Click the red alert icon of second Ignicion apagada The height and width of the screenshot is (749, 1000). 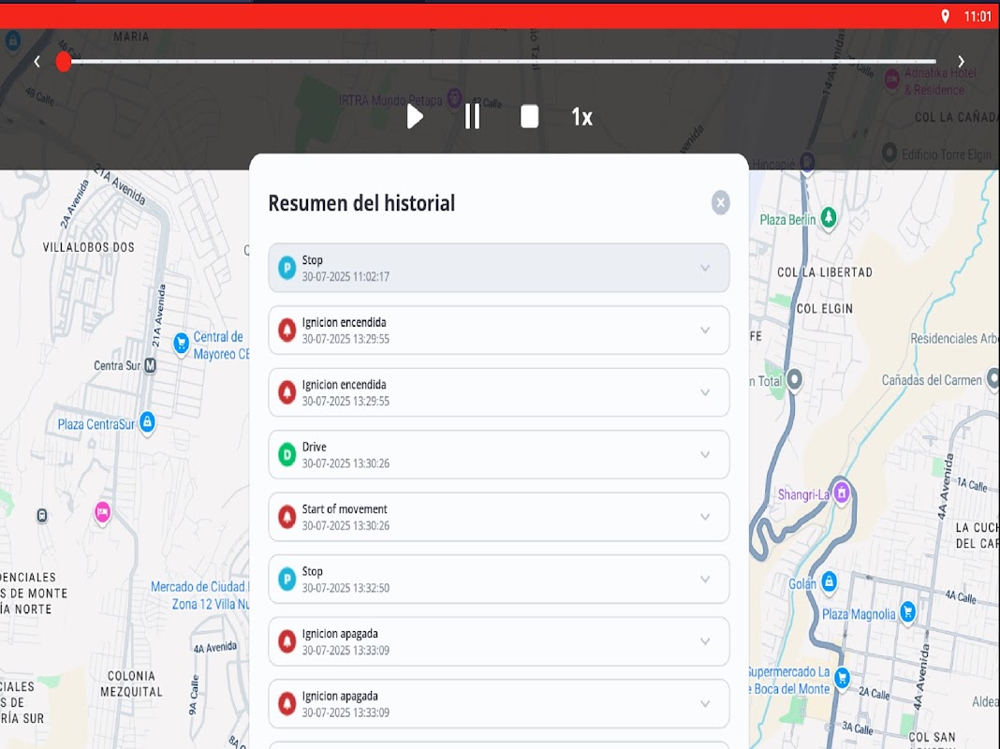[x=287, y=704]
